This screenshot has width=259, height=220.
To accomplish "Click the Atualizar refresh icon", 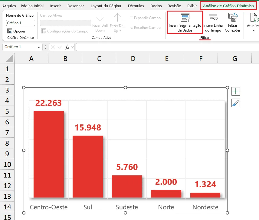I will [x=254, y=18].
